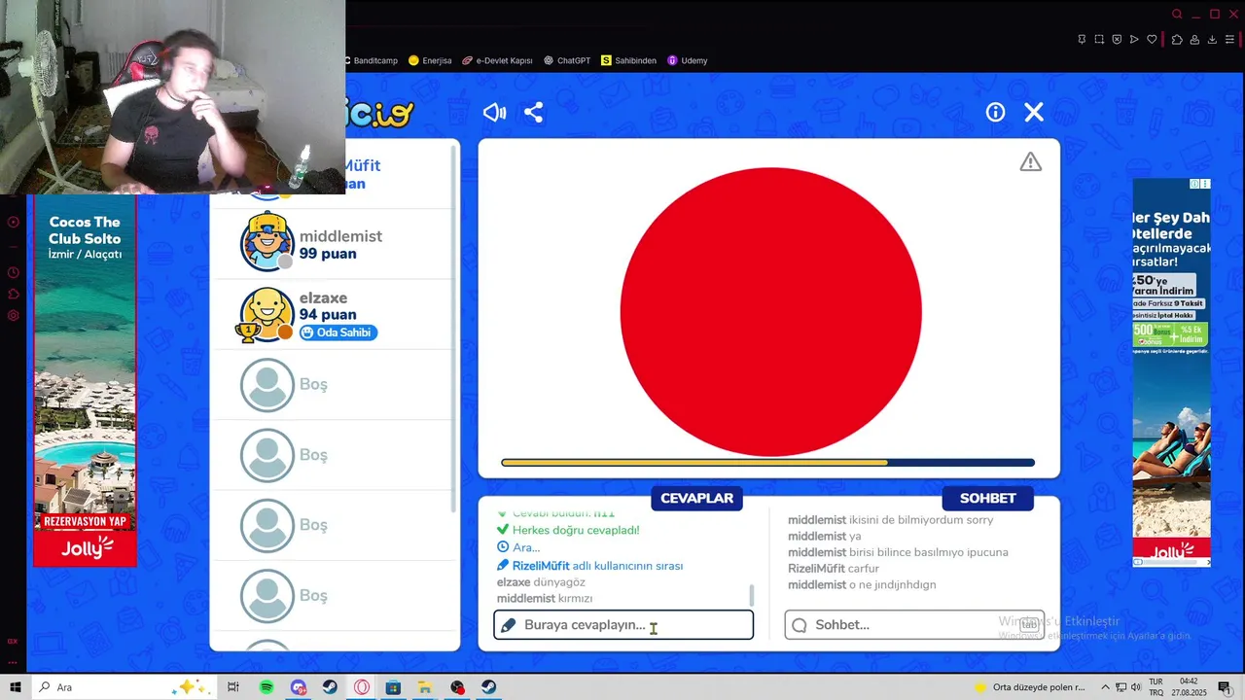The height and width of the screenshot is (700, 1245).
Task: Add page to favorites with heart icon
Action: pos(1152,40)
